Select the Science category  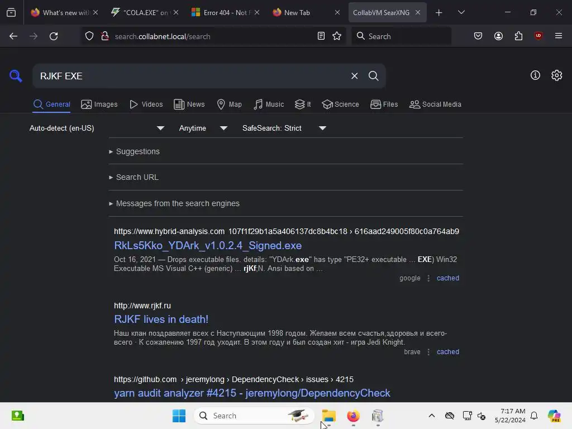click(x=340, y=104)
